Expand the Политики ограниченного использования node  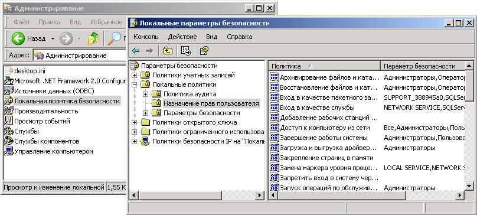(134, 132)
